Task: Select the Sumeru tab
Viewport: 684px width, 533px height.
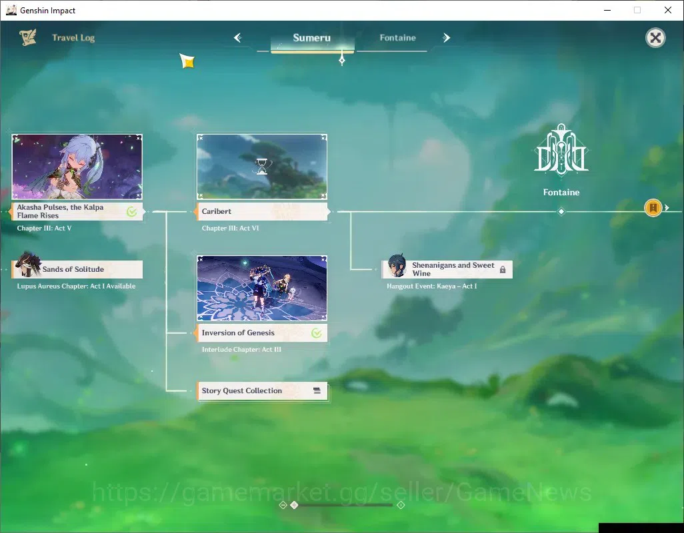Action: [312, 38]
